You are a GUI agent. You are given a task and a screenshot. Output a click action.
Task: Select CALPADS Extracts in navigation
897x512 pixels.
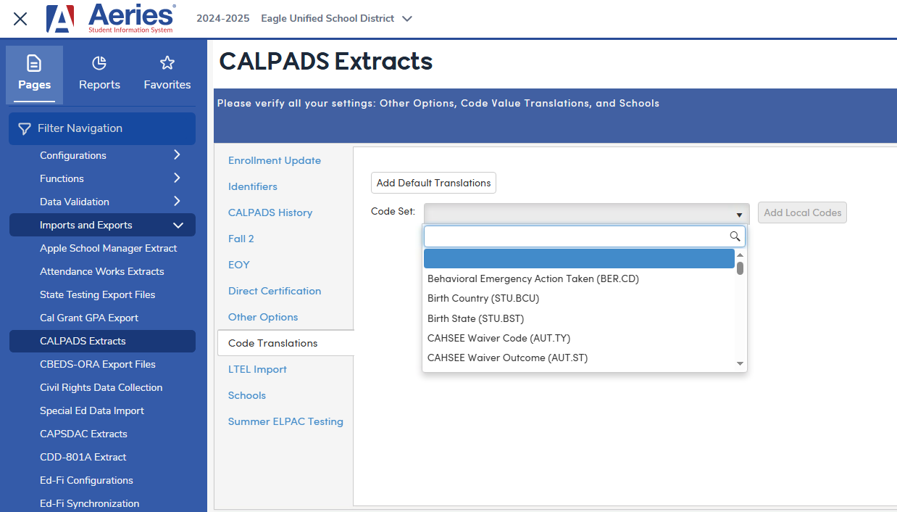[x=102, y=341]
